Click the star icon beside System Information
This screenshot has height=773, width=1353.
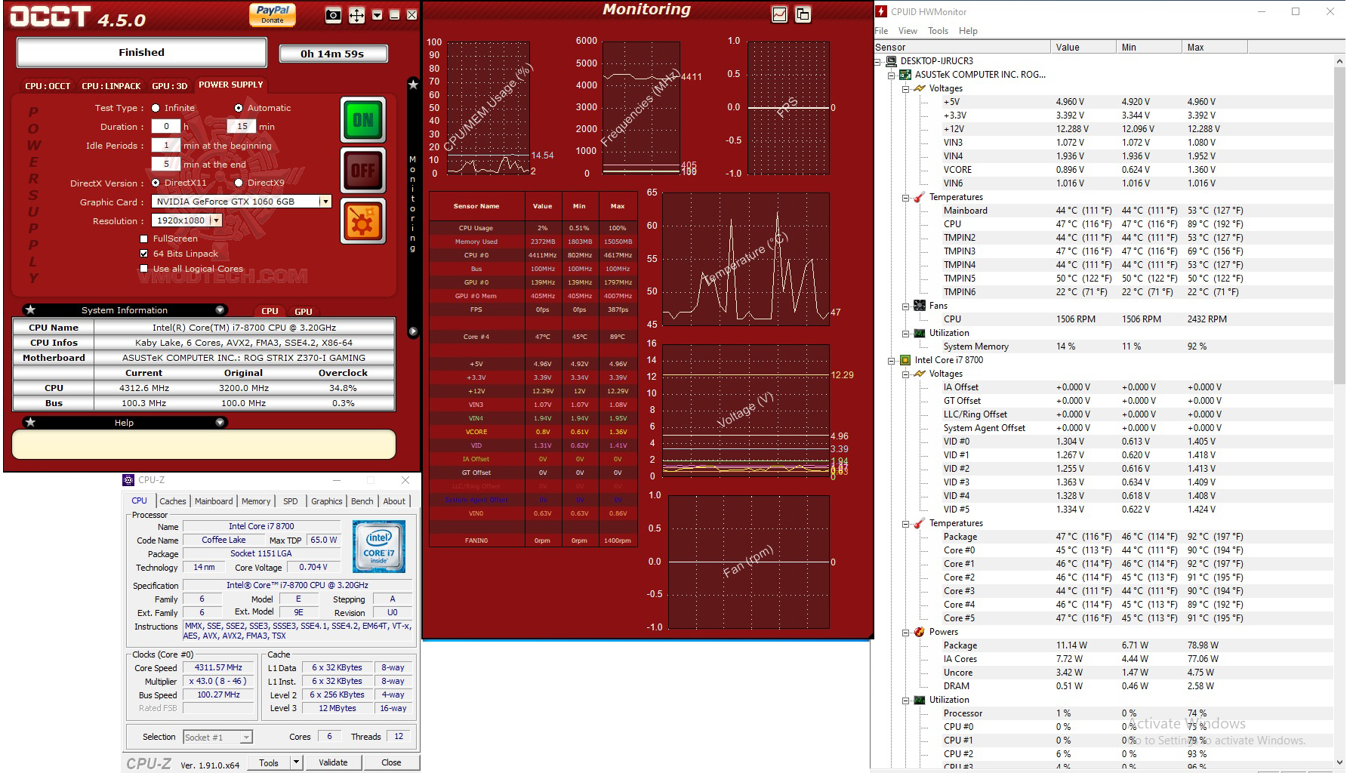click(x=30, y=310)
